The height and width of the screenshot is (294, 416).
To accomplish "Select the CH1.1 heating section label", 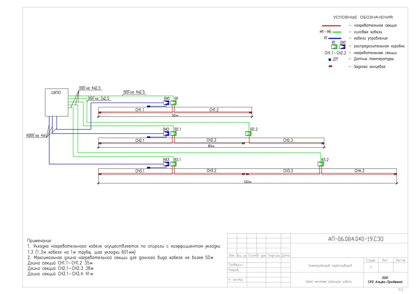I will (x=139, y=110).
